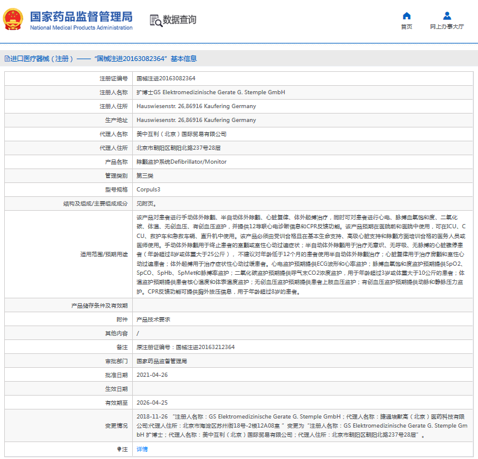Click the document icon before 进口医疗器械

pos(7,59)
